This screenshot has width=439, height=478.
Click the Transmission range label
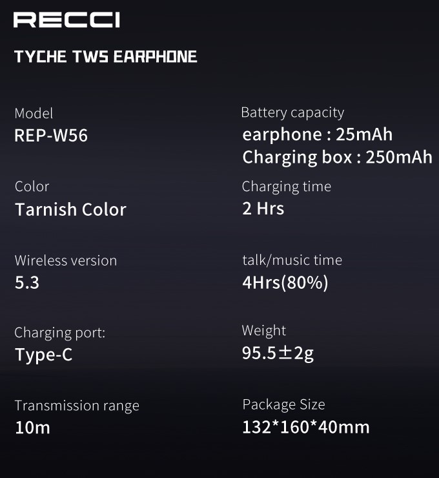coord(77,406)
